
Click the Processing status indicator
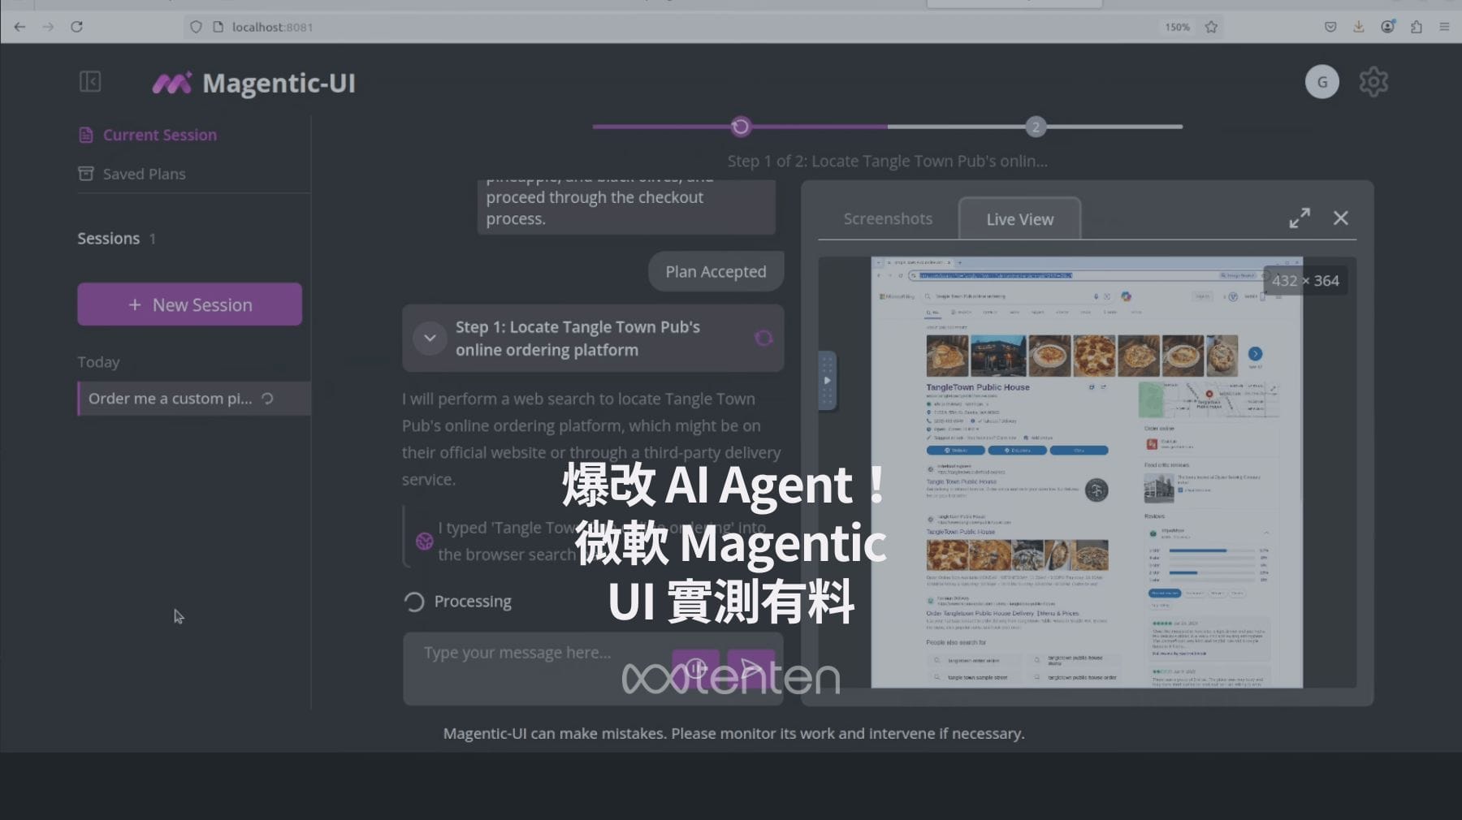458,602
